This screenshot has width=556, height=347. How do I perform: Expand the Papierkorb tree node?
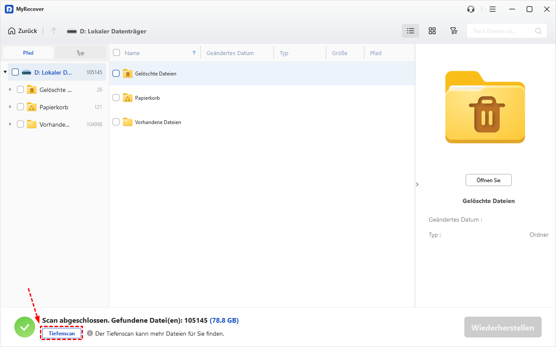coord(10,107)
